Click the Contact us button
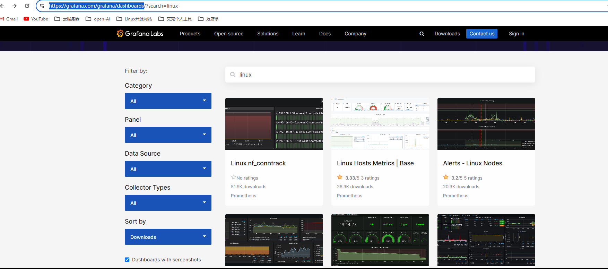Viewport: 608px width, 269px height. (482, 34)
